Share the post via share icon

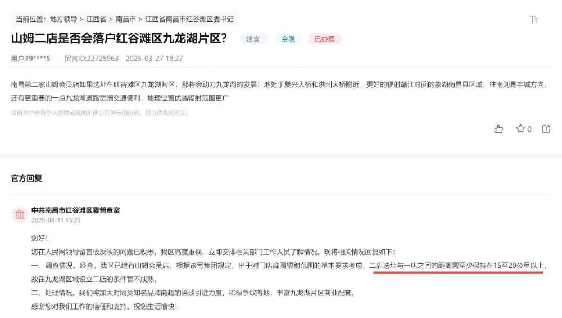tap(546, 129)
